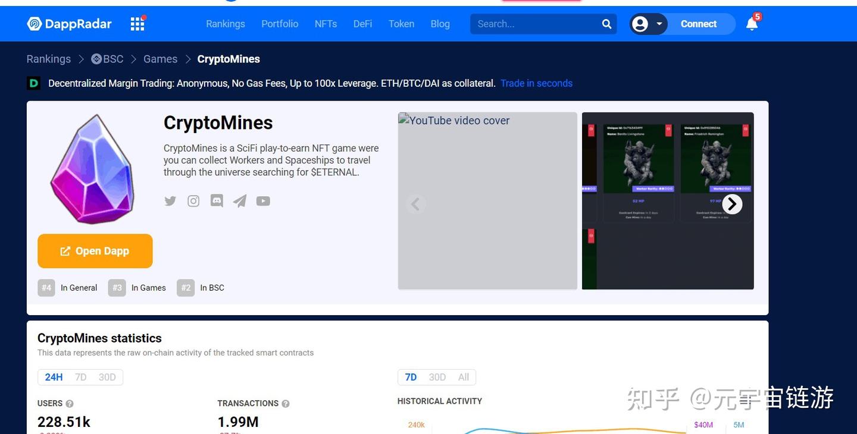Click the CryptoMines statistics heading
Image resolution: width=857 pixels, height=434 pixels.
tap(99, 338)
